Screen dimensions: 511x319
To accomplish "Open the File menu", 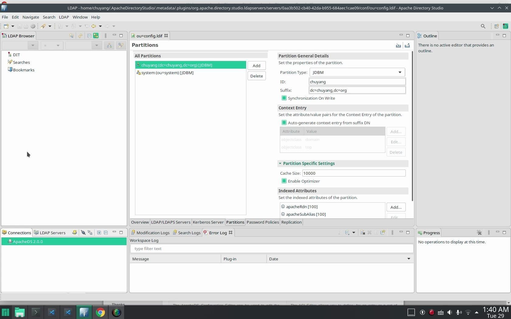I will coord(5,17).
